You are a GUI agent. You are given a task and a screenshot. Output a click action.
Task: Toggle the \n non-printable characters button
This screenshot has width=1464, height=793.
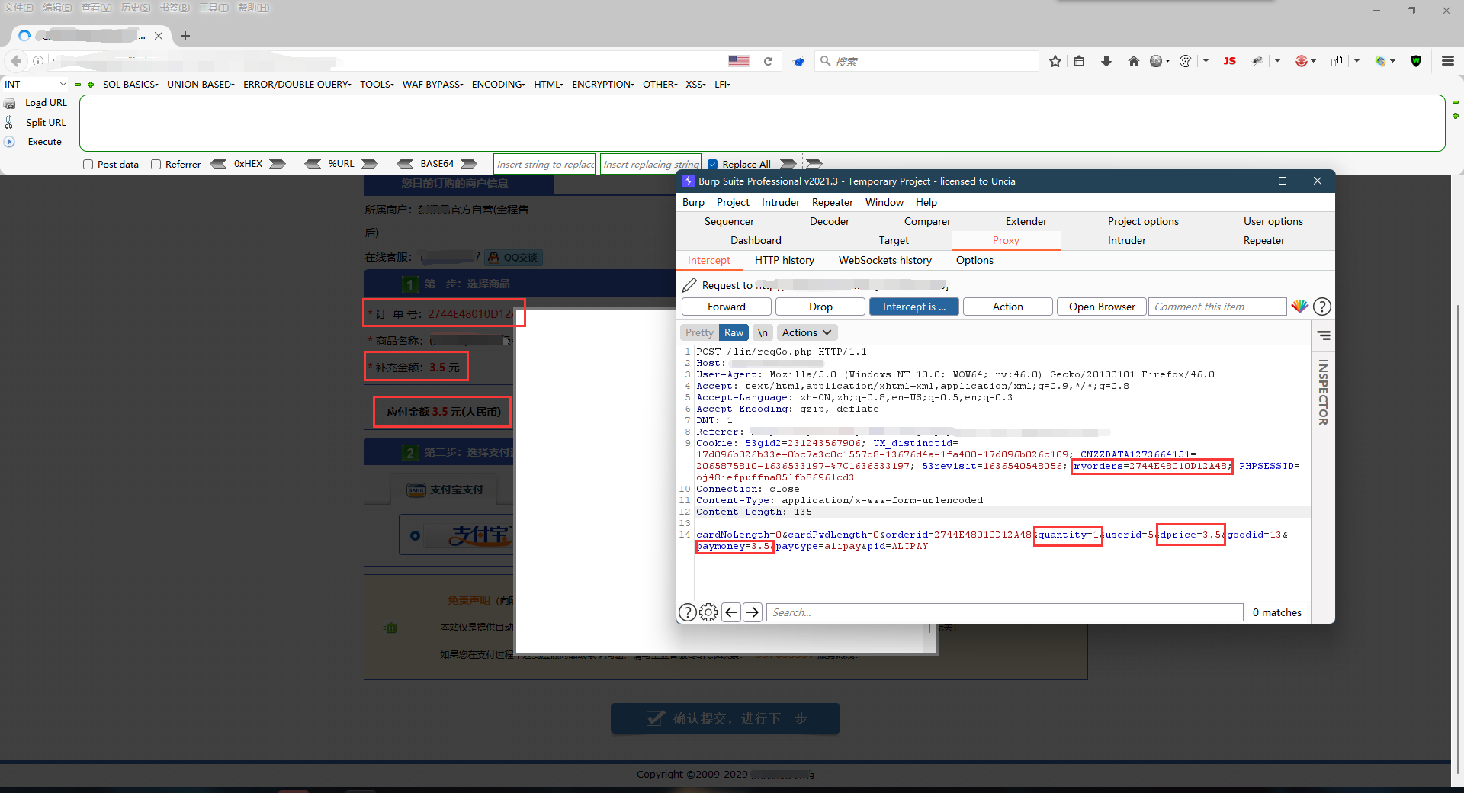click(762, 332)
